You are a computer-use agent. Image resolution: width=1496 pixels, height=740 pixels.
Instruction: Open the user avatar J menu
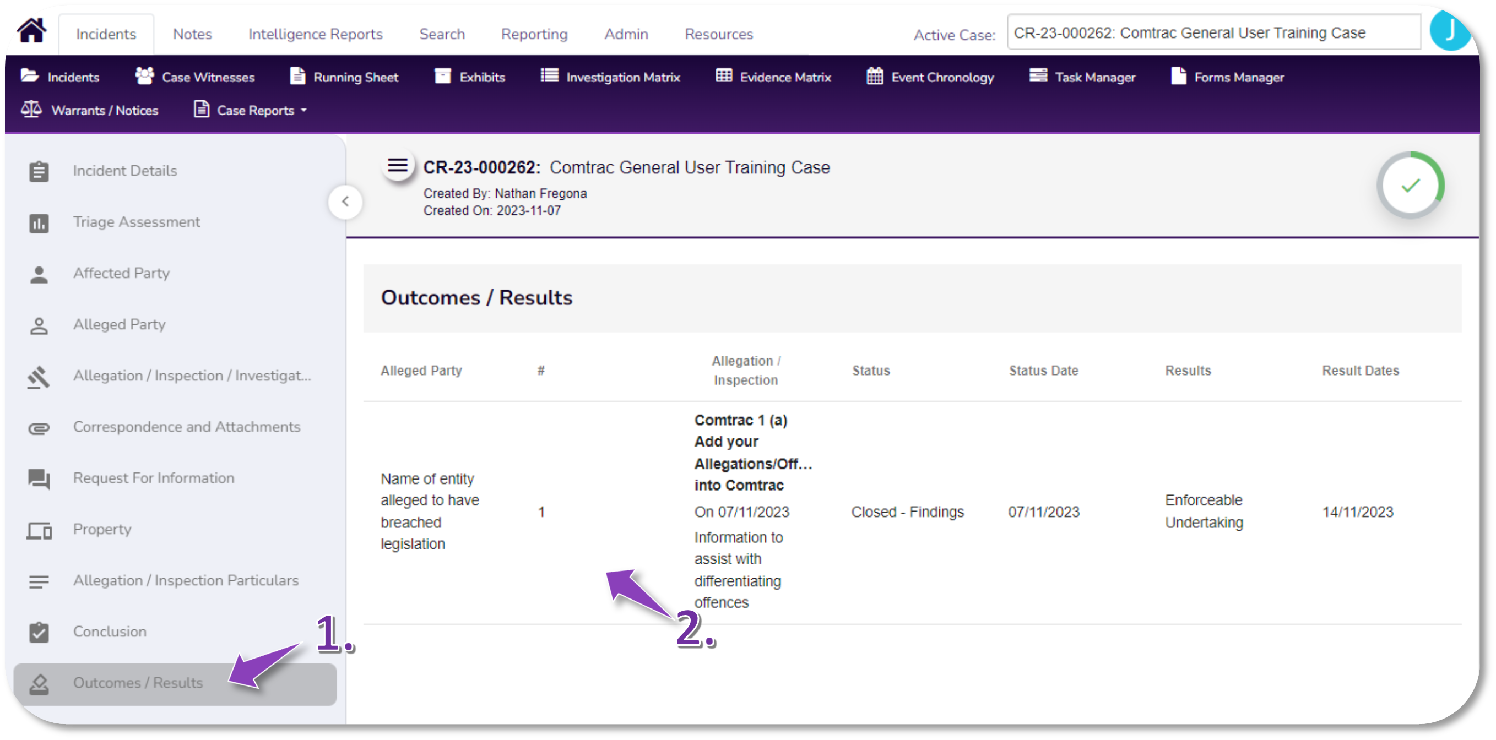tap(1449, 30)
